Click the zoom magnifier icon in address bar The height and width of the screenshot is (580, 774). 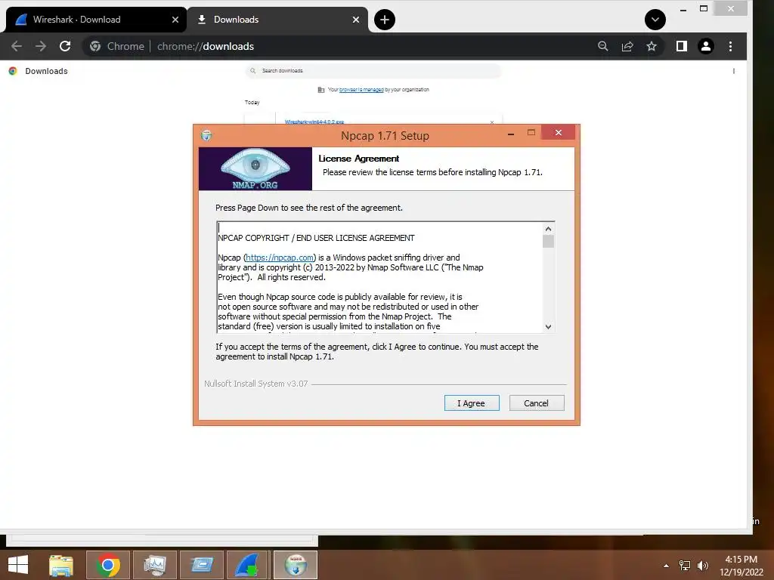(602, 46)
